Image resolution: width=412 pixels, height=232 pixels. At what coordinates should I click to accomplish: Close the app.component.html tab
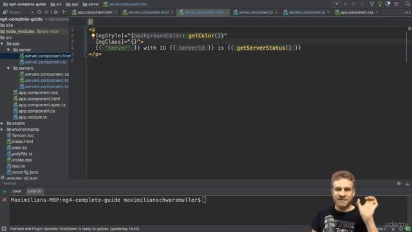(116, 12)
